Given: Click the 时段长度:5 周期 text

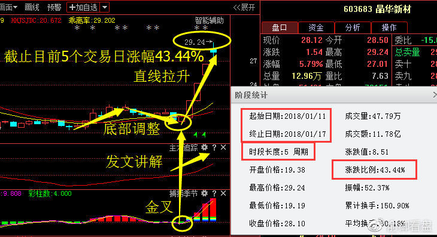Looking at the screenshot, I should (x=278, y=152).
